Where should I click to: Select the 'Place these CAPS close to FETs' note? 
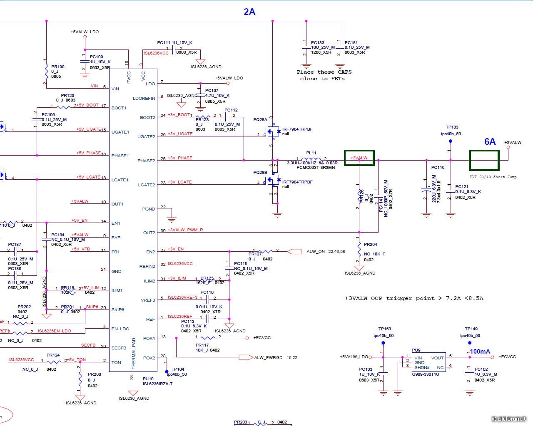[x=324, y=75]
